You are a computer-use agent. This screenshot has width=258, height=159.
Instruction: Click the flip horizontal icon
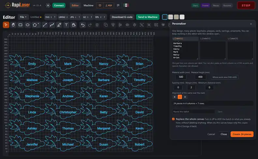point(127,25)
